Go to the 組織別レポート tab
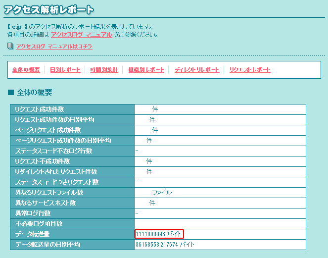 point(146,70)
